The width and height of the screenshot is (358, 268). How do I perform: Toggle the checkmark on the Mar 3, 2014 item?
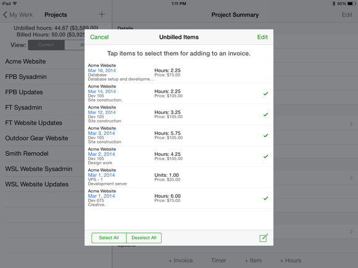pyautogui.click(x=265, y=136)
